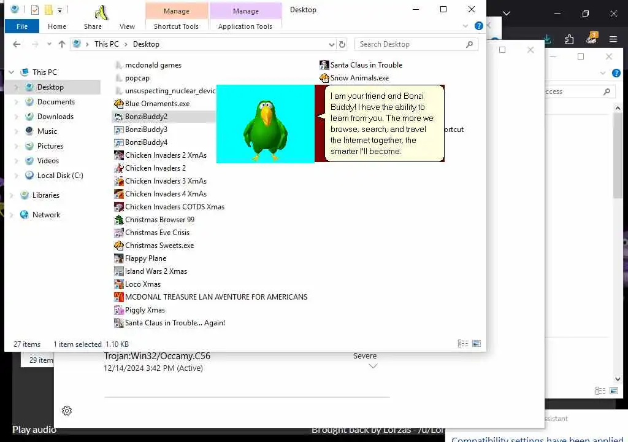Switch to large thumbnails view icon
This screenshot has height=442, width=628.
477,344
